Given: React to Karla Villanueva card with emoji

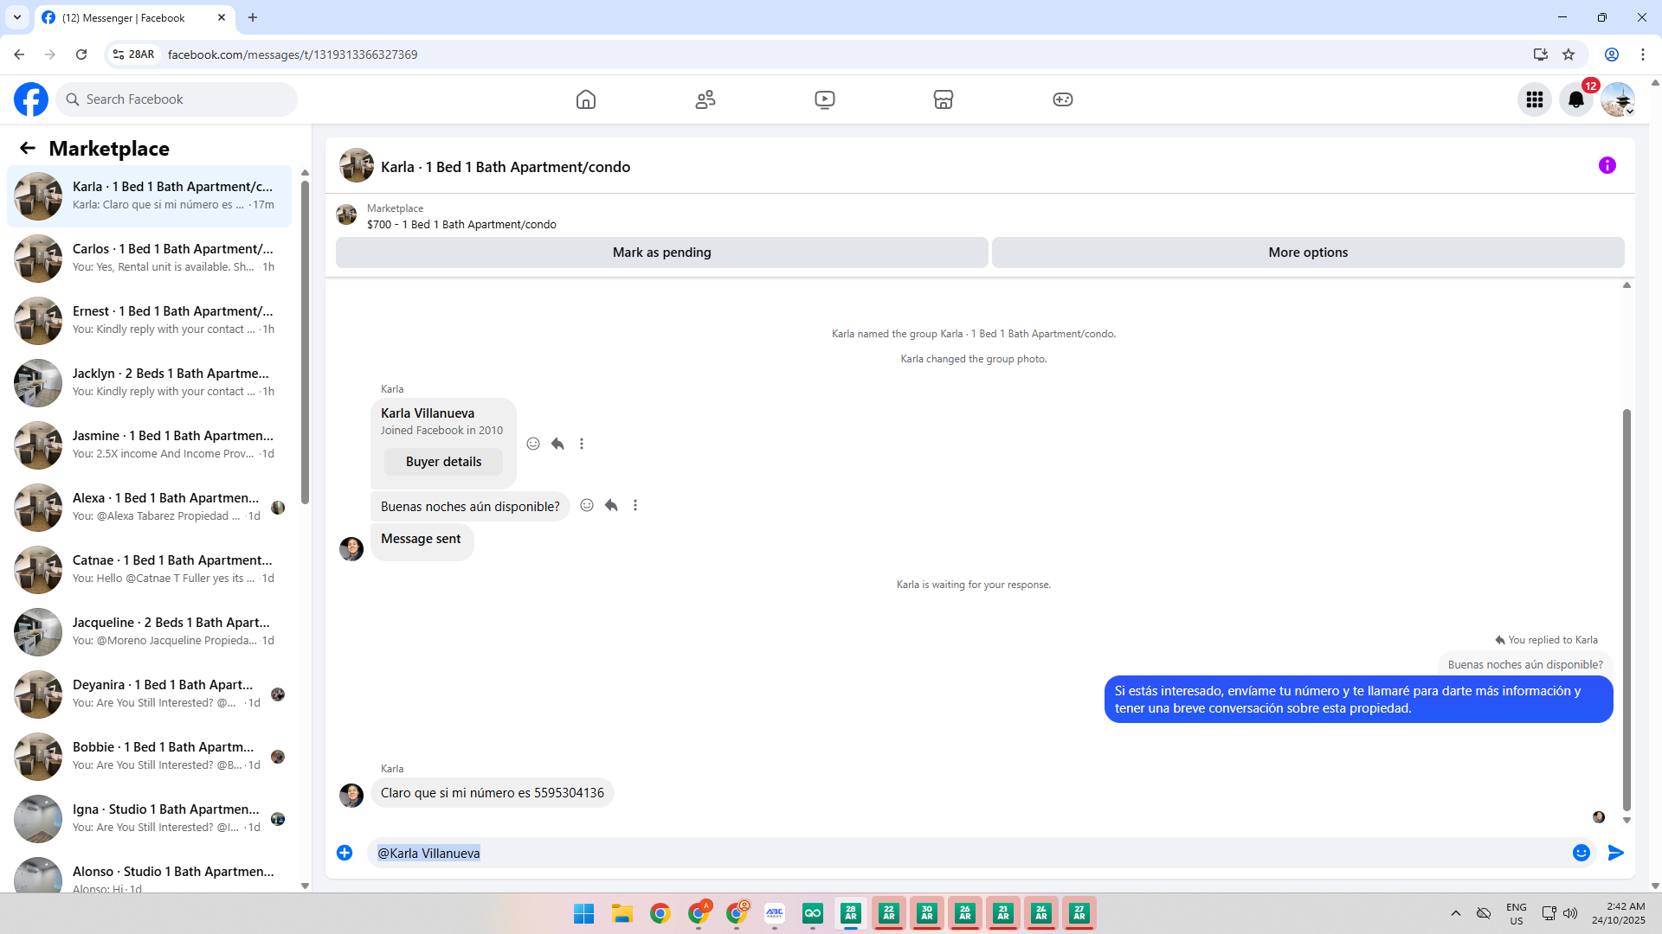Looking at the screenshot, I should tap(533, 444).
